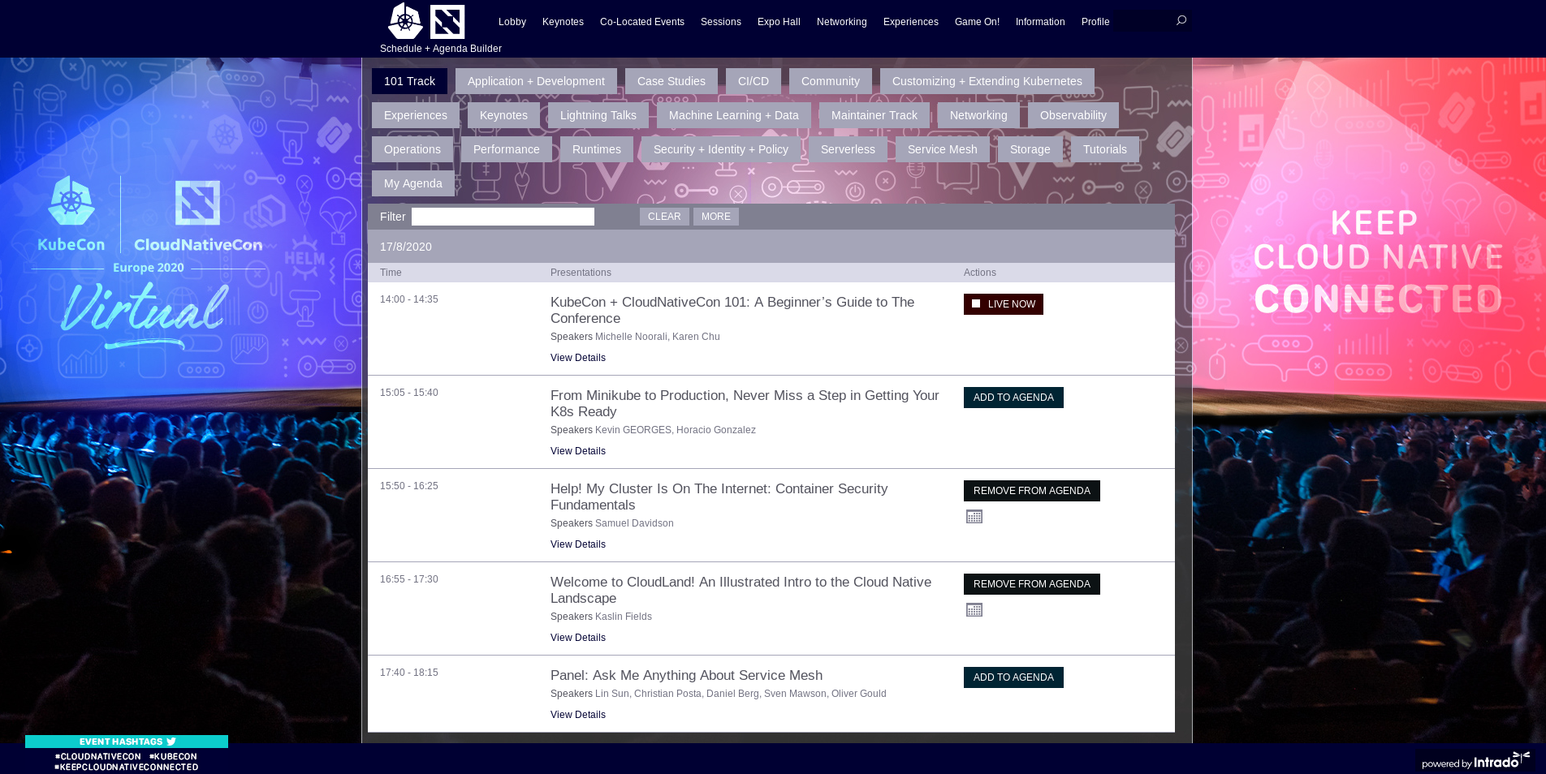1546x774 pixels.
Task: View Details for Welcome to CloudLand
Action: (x=578, y=638)
